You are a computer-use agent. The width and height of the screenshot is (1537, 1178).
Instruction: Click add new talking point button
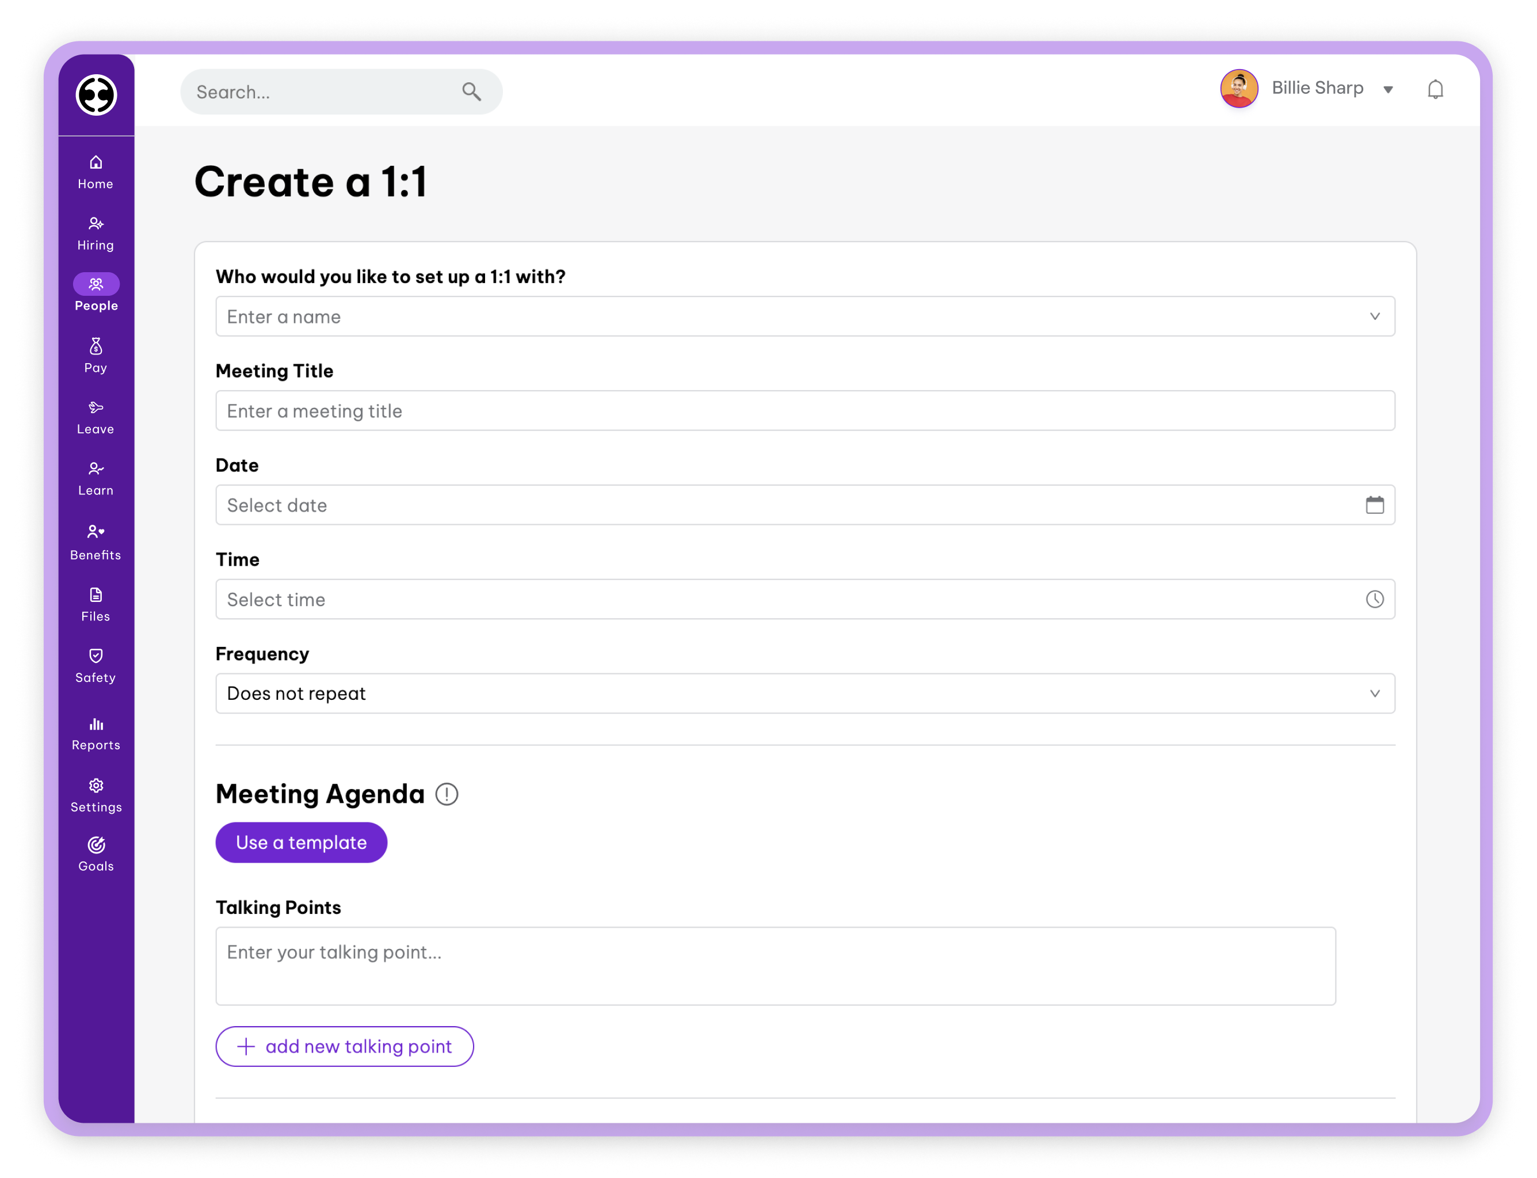(344, 1046)
